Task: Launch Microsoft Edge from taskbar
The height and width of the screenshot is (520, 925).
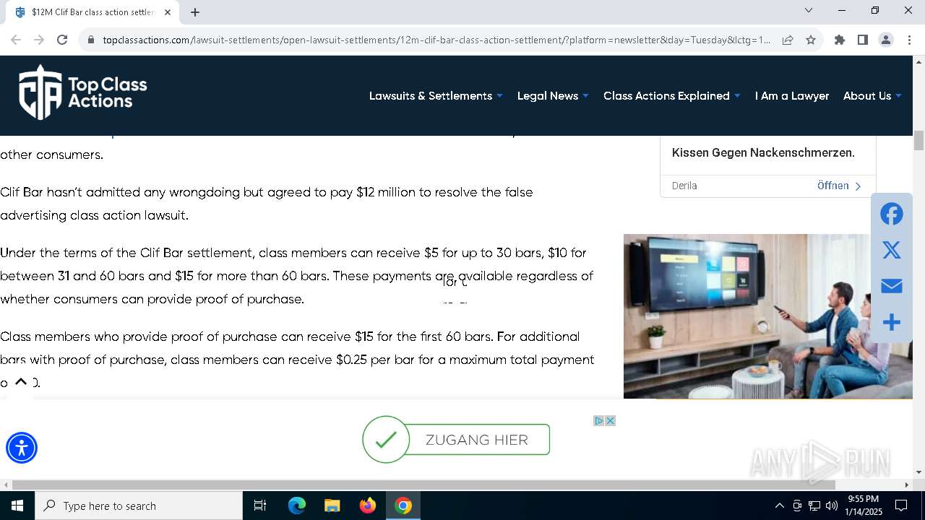Action: pyautogui.click(x=297, y=506)
